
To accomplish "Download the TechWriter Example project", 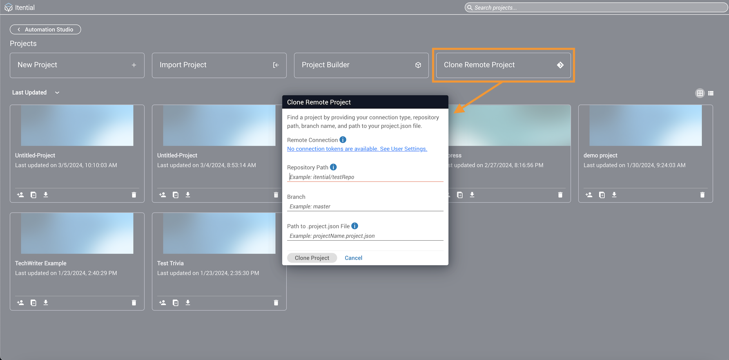I will (46, 303).
